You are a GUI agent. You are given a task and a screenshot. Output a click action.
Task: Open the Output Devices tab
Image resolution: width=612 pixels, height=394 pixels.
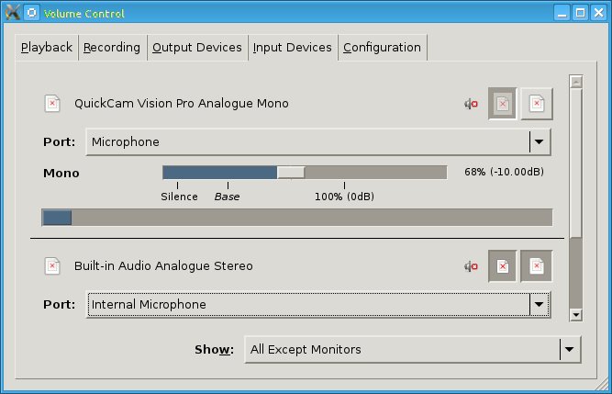[197, 48]
